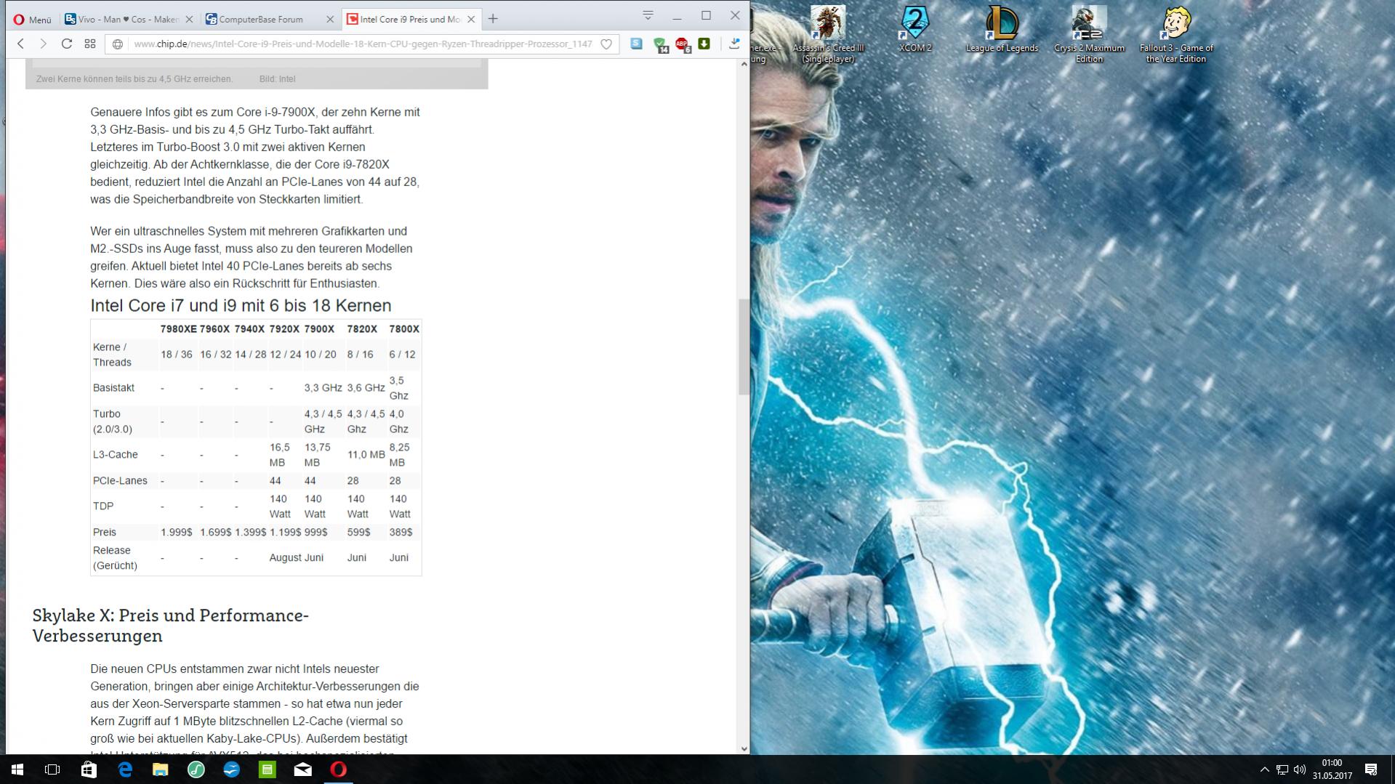Image resolution: width=1395 pixels, height=784 pixels.
Task: Open the Action Center notifications
Action: pyautogui.click(x=1371, y=769)
